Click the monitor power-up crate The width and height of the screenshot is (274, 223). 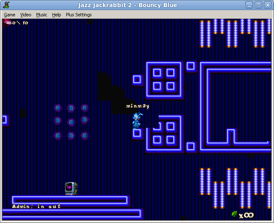(x=71, y=189)
